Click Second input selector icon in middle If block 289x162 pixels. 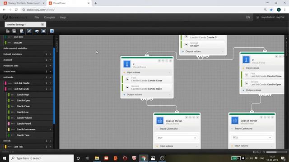pos(127,87)
